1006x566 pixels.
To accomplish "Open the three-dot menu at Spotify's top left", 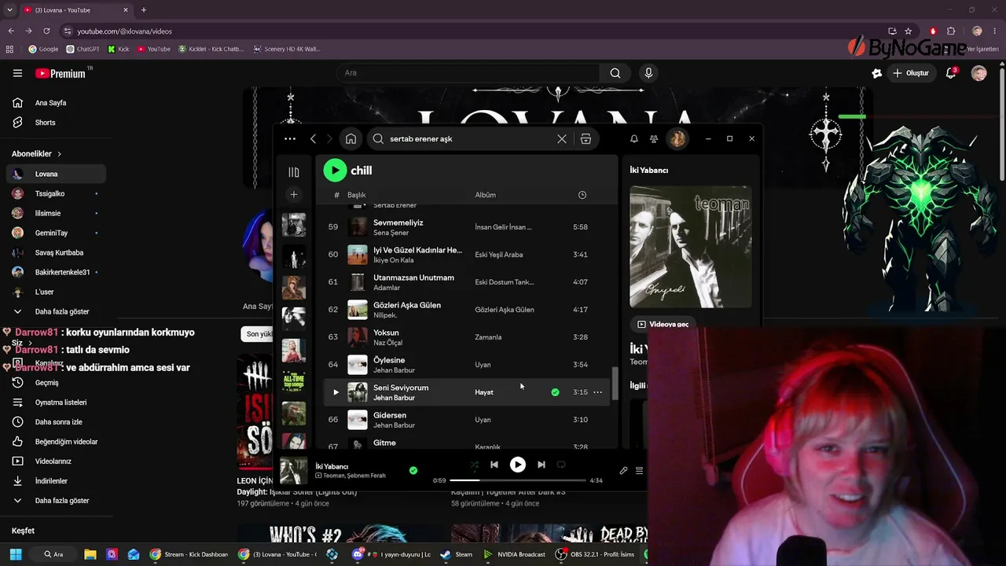I will pyautogui.click(x=290, y=139).
